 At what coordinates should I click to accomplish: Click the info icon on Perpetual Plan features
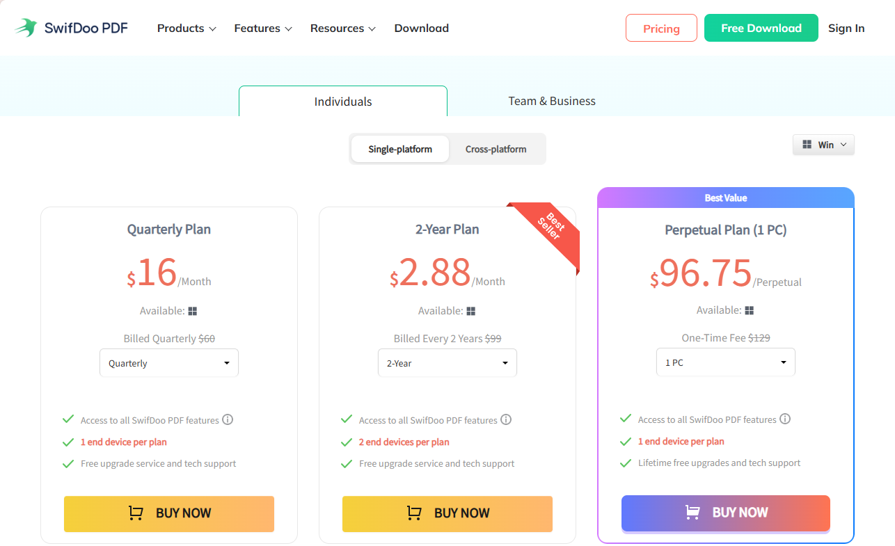click(786, 419)
